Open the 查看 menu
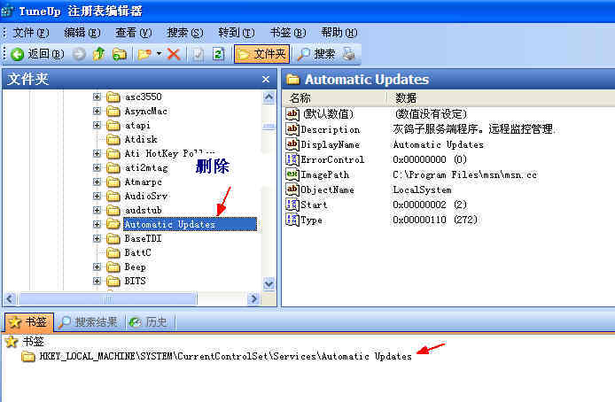The image size is (615, 402). (x=133, y=33)
